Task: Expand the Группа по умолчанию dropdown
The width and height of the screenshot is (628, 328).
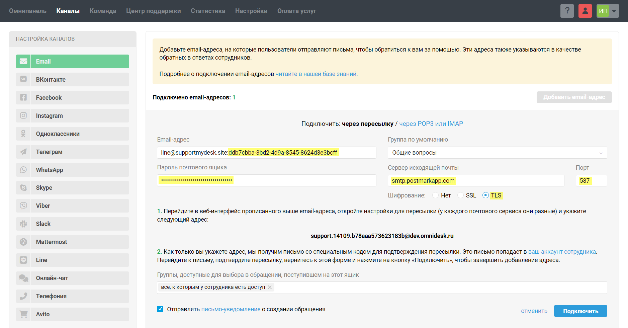Action: click(x=497, y=153)
